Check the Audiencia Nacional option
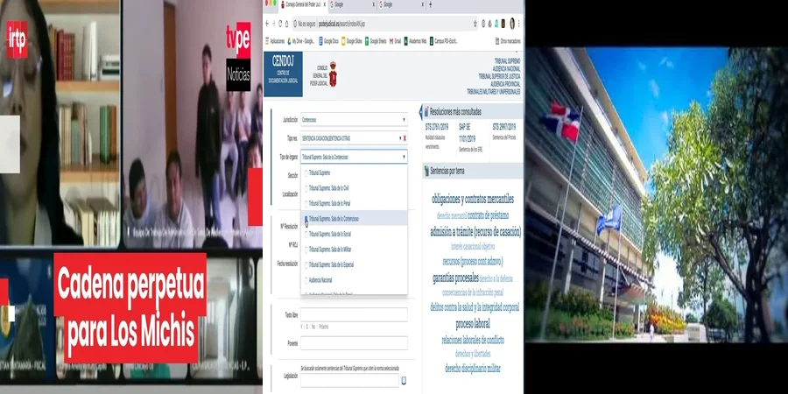This screenshot has height=394, width=788. point(306,280)
